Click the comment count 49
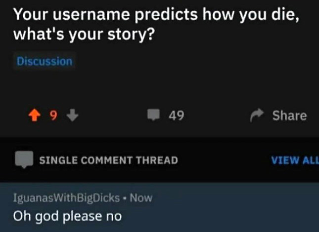 (176, 116)
